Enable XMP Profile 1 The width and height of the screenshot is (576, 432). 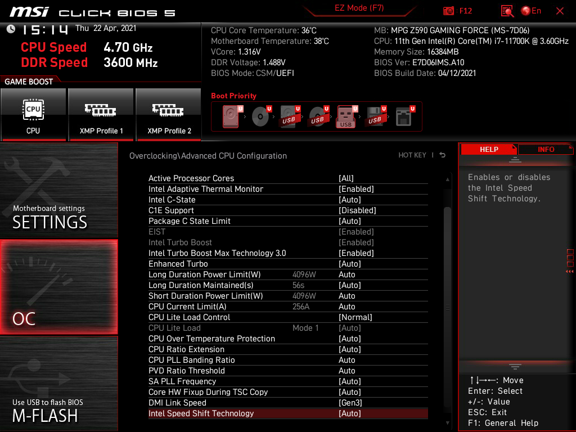(101, 114)
